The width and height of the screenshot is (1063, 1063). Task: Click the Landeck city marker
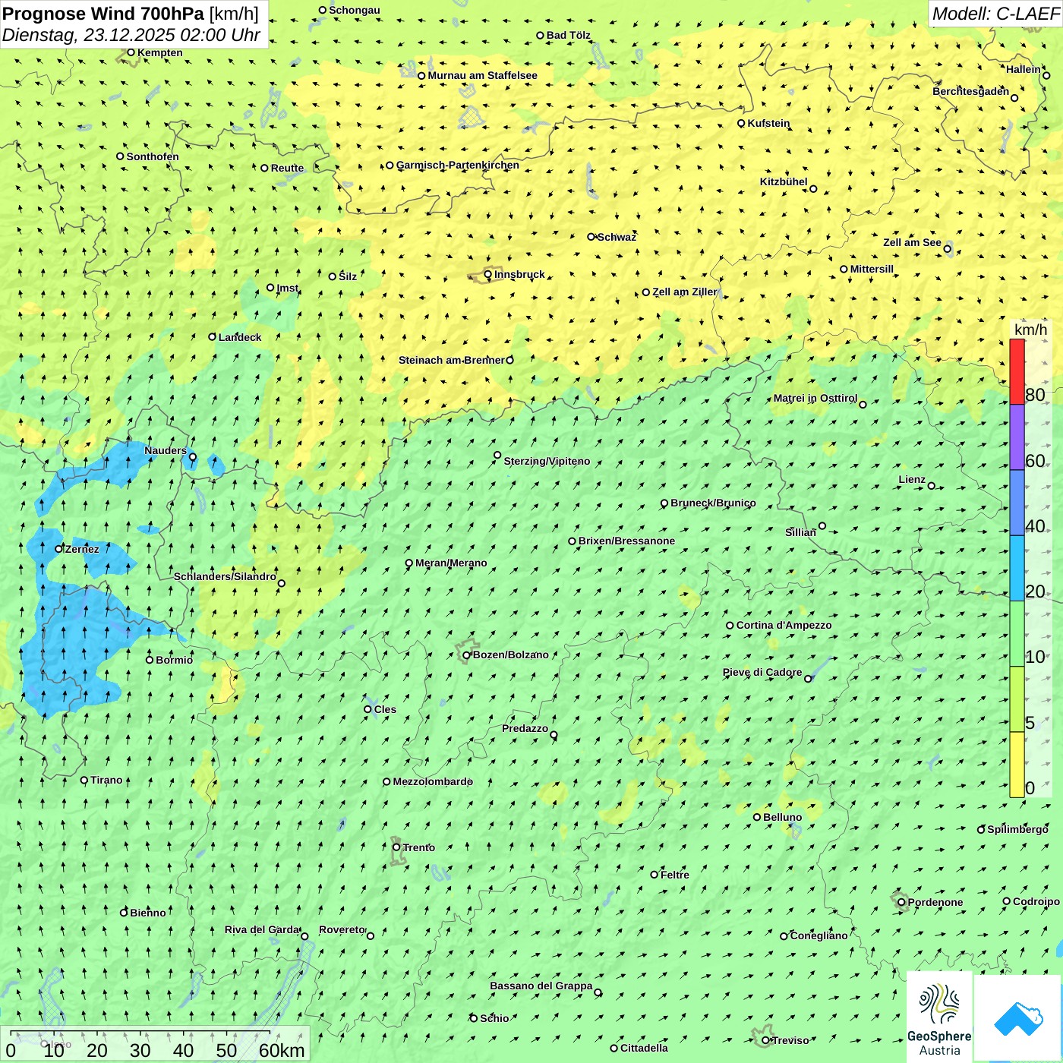213,337
